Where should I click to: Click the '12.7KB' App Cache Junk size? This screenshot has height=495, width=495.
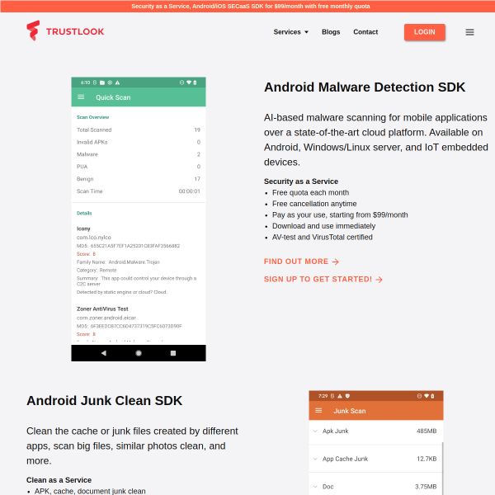click(427, 459)
